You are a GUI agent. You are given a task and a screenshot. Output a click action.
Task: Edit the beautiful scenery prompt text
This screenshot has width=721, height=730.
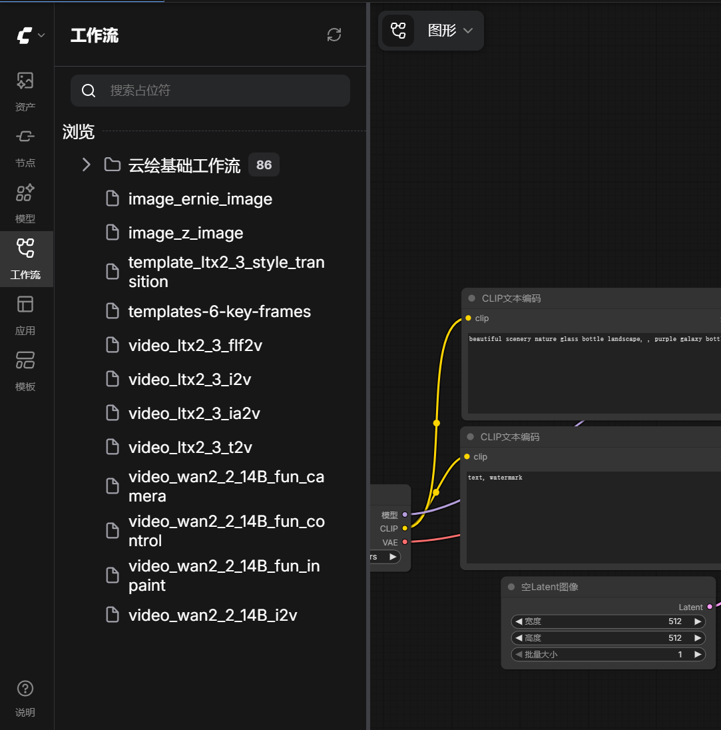tap(595, 374)
